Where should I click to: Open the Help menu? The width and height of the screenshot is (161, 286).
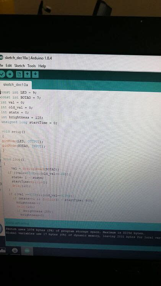coord(42,66)
